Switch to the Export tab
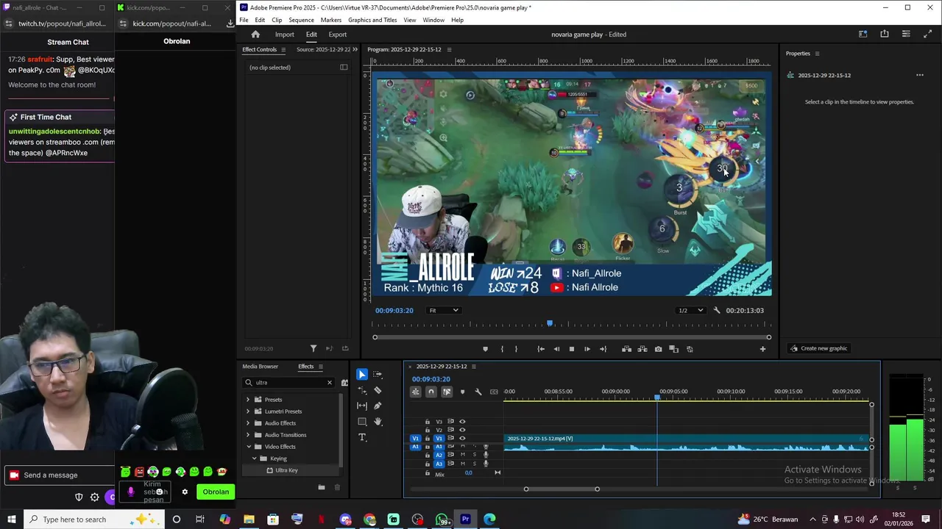The width and height of the screenshot is (942, 529). tap(337, 35)
